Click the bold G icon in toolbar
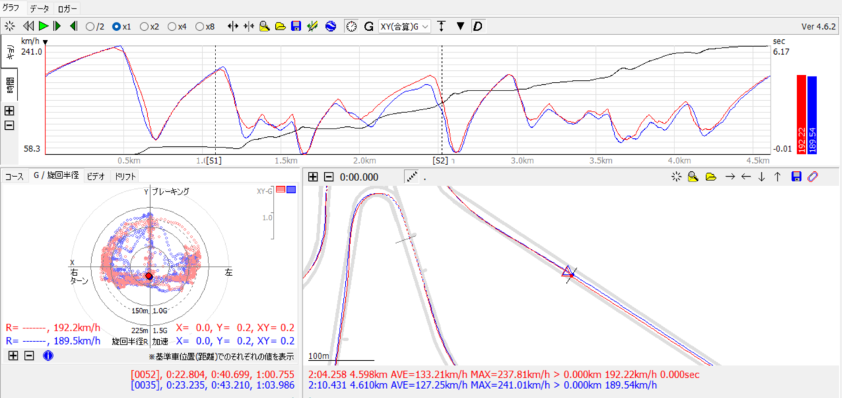 pos(368,26)
